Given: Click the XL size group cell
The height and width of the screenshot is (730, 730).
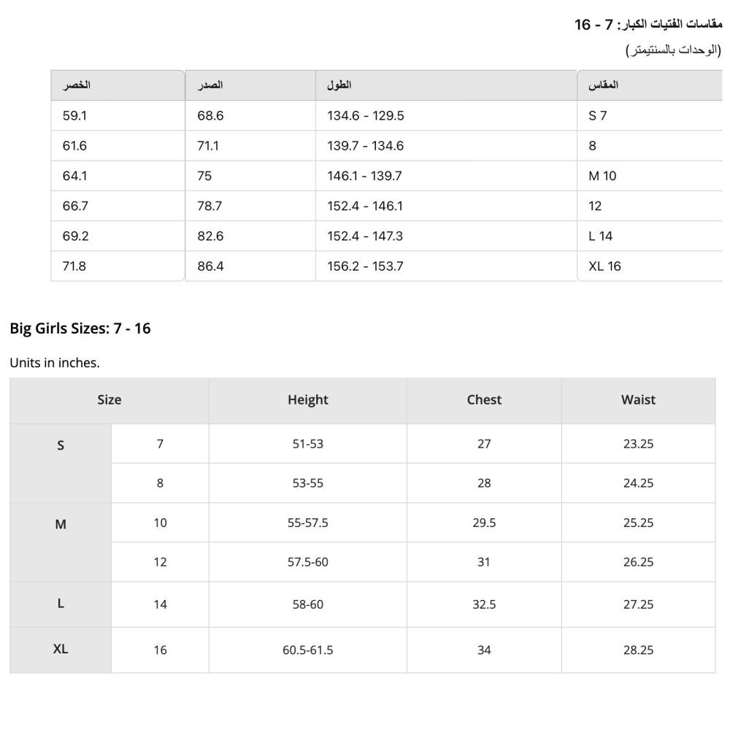Looking at the screenshot, I should tap(61, 650).
